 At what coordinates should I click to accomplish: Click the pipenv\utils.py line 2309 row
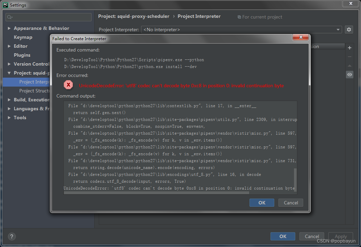182,120
